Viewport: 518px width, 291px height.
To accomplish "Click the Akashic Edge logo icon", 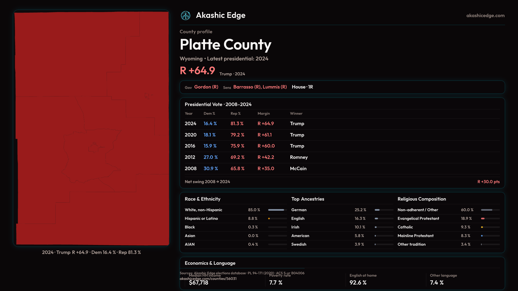I will [186, 16].
